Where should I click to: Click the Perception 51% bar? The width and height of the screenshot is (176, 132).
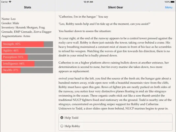tap(27, 57)
